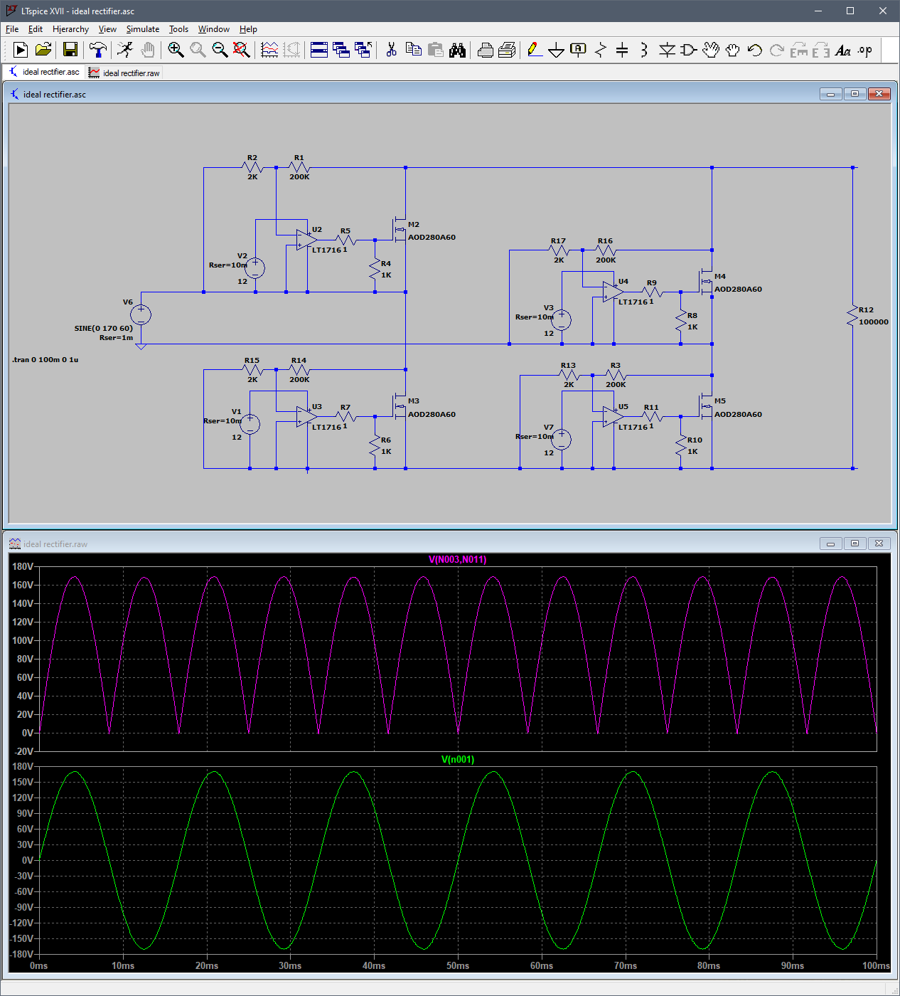This screenshot has height=996, width=900.
Task: Place a Resistor from the toolbar
Action: [601, 50]
